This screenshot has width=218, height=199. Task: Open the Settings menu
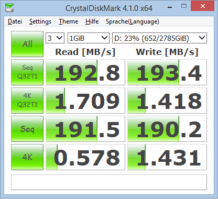click(40, 21)
